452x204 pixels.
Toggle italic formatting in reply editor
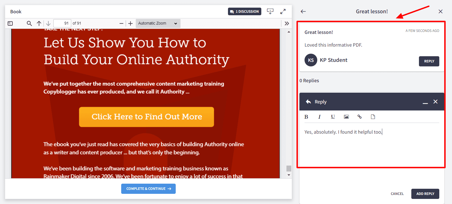pos(319,117)
